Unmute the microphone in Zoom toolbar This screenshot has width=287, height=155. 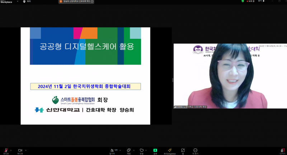pos(6,150)
